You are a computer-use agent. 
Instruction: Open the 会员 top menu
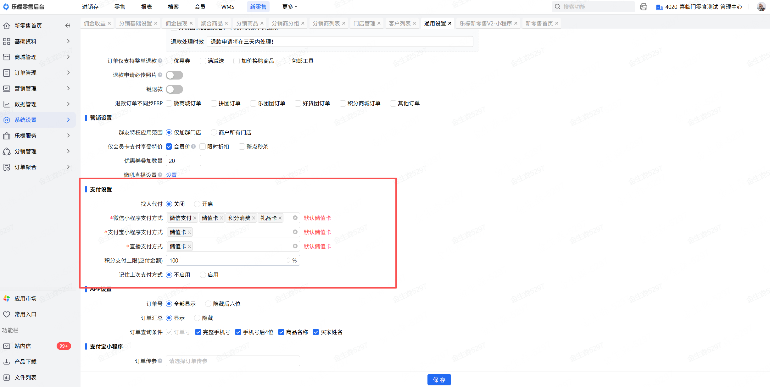(x=200, y=7)
